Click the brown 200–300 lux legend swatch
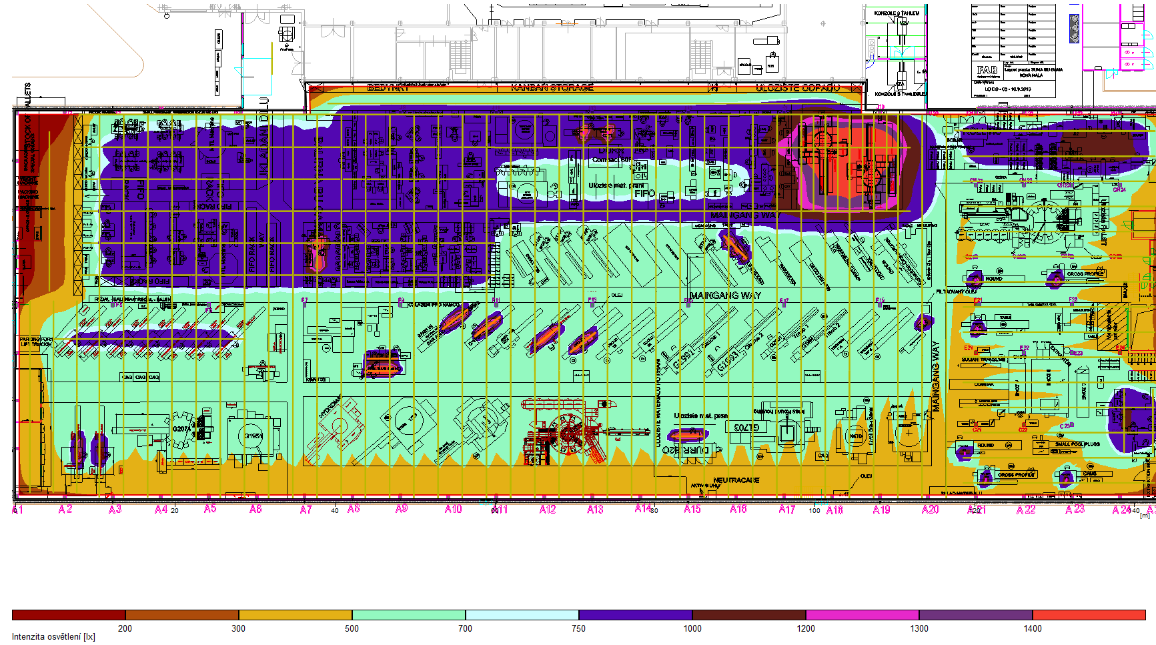 [x=182, y=615]
